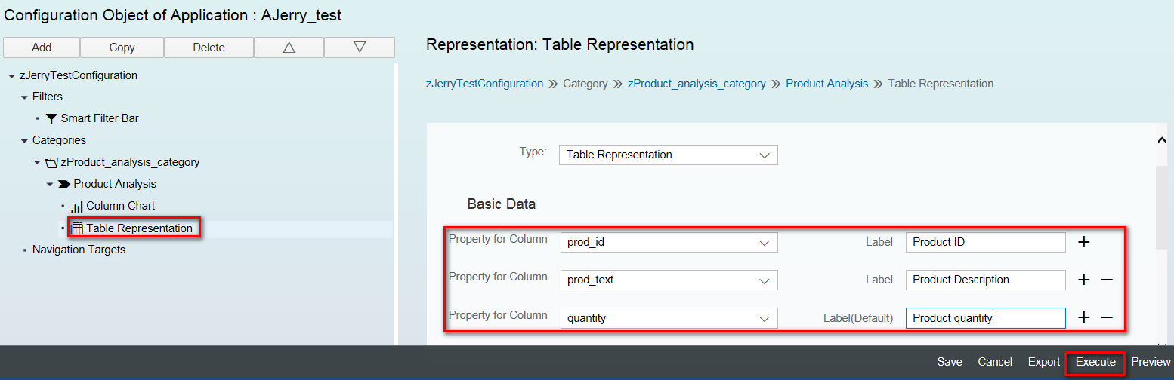Screen dimensions: 1174x380
Task: Open zProduct_analysis_category breadcrumb link
Action: (x=697, y=84)
